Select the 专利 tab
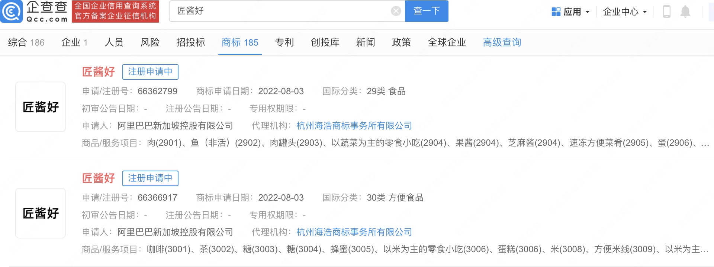The width and height of the screenshot is (714, 267). tap(284, 43)
